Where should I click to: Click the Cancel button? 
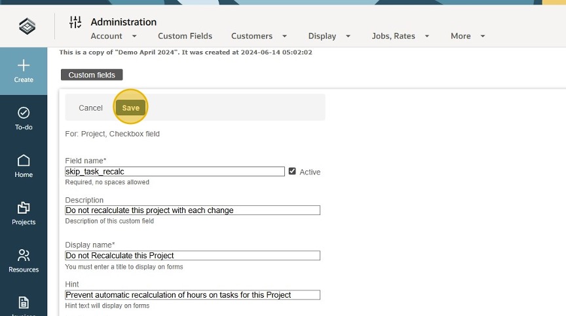(x=90, y=108)
